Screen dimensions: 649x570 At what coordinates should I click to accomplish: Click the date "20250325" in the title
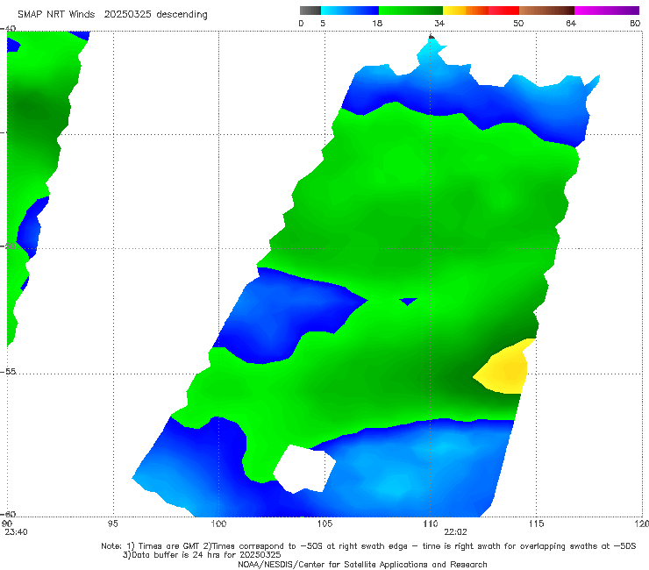127,14
